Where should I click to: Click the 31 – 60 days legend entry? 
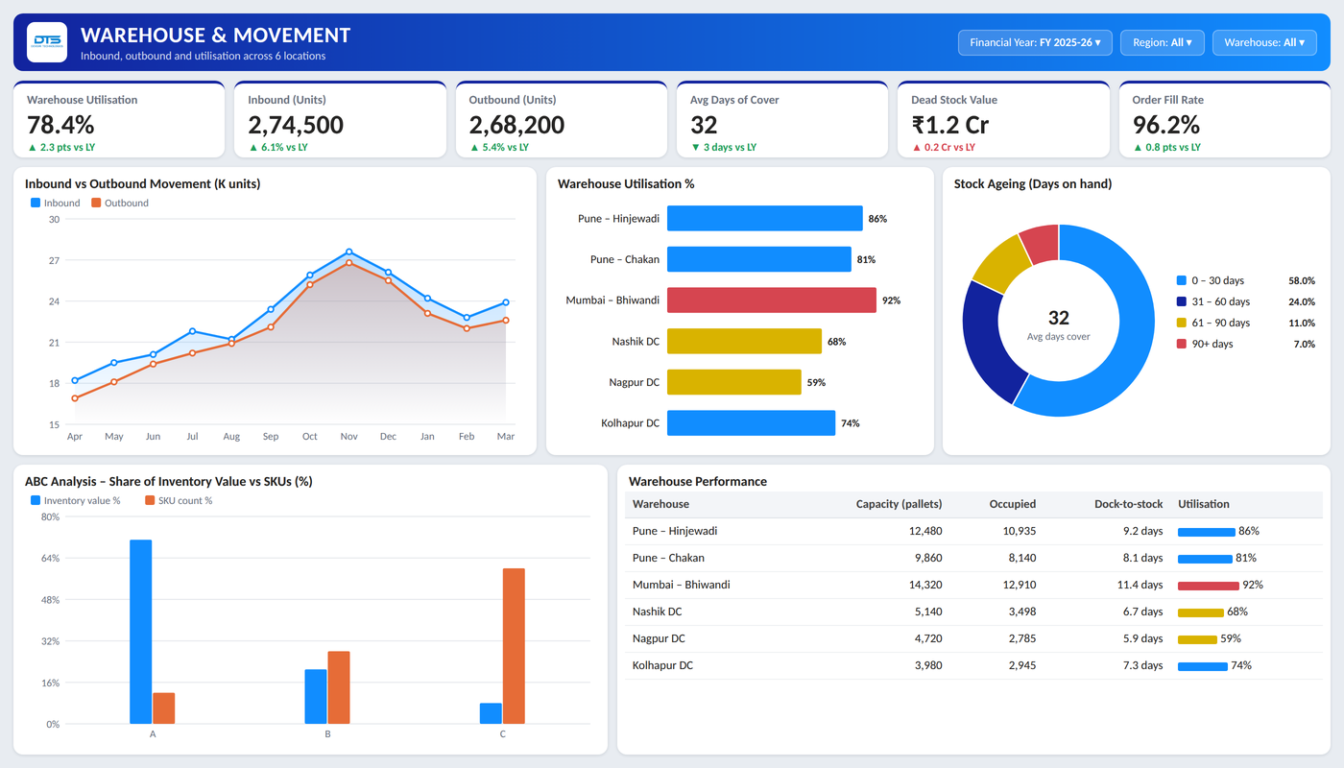pyautogui.click(x=1245, y=301)
